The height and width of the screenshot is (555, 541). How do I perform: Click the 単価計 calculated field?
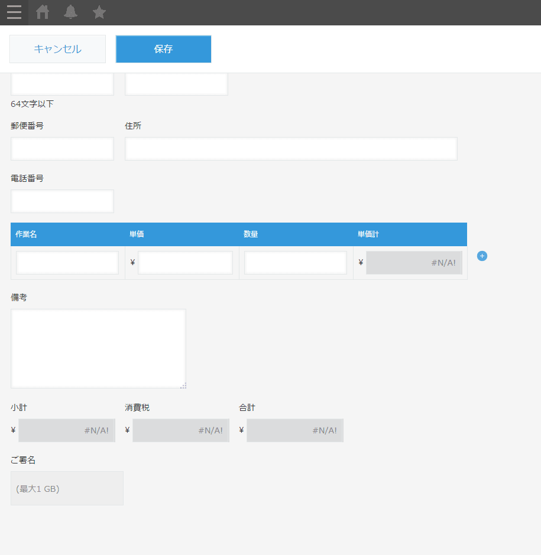(x=414, y=263)
